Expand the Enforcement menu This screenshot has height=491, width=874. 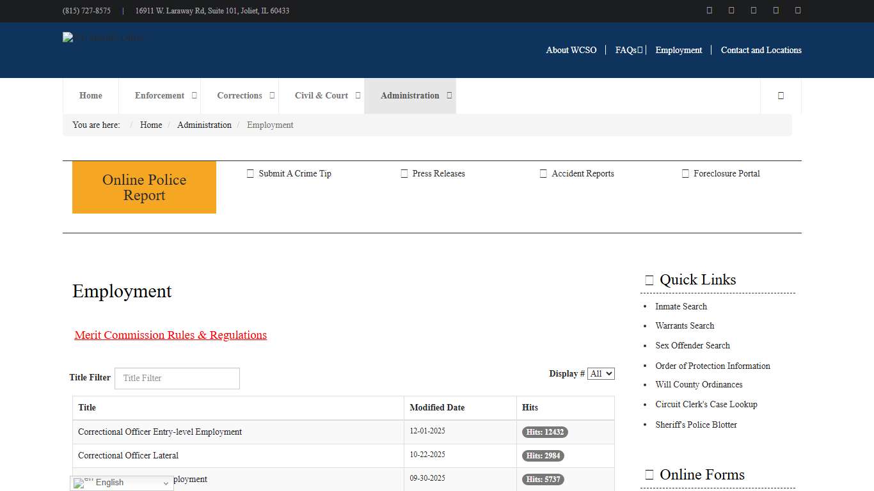tap(159, 96)
